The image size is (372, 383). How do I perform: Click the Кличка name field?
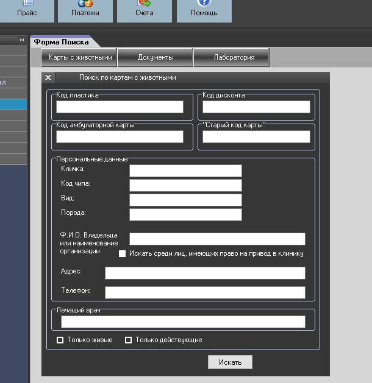coord(185,170)
